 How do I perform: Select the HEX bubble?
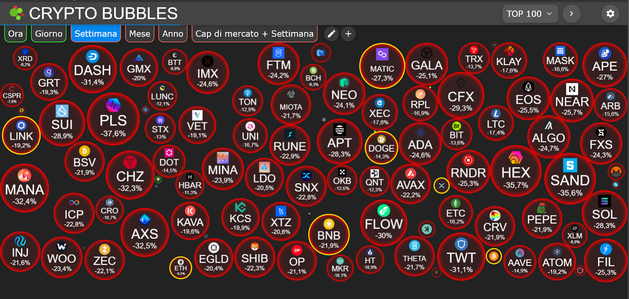pos(516,171)
